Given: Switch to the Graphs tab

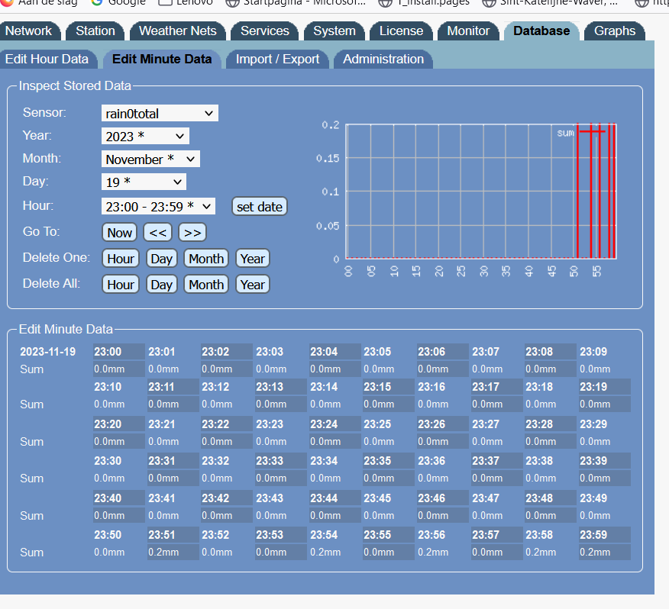Looking at the screenshot, I should pyautogui.click(x=615, y=31).
